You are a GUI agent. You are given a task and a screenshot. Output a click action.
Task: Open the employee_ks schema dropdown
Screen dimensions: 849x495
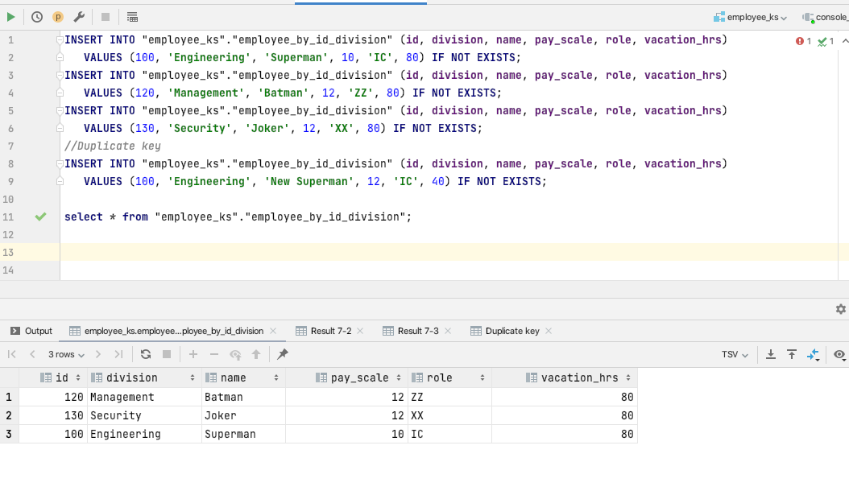point(750,17)
